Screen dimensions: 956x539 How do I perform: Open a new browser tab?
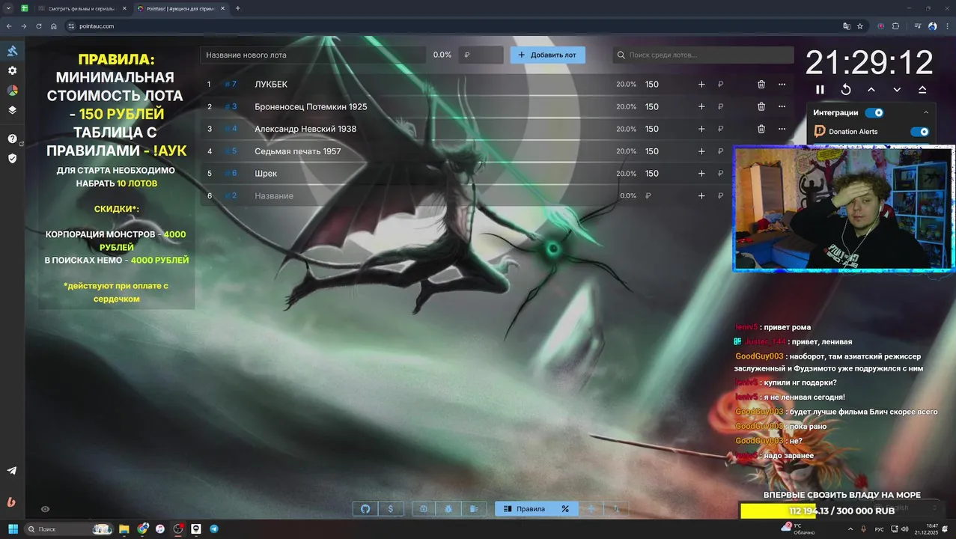click(x=238, y=8)
